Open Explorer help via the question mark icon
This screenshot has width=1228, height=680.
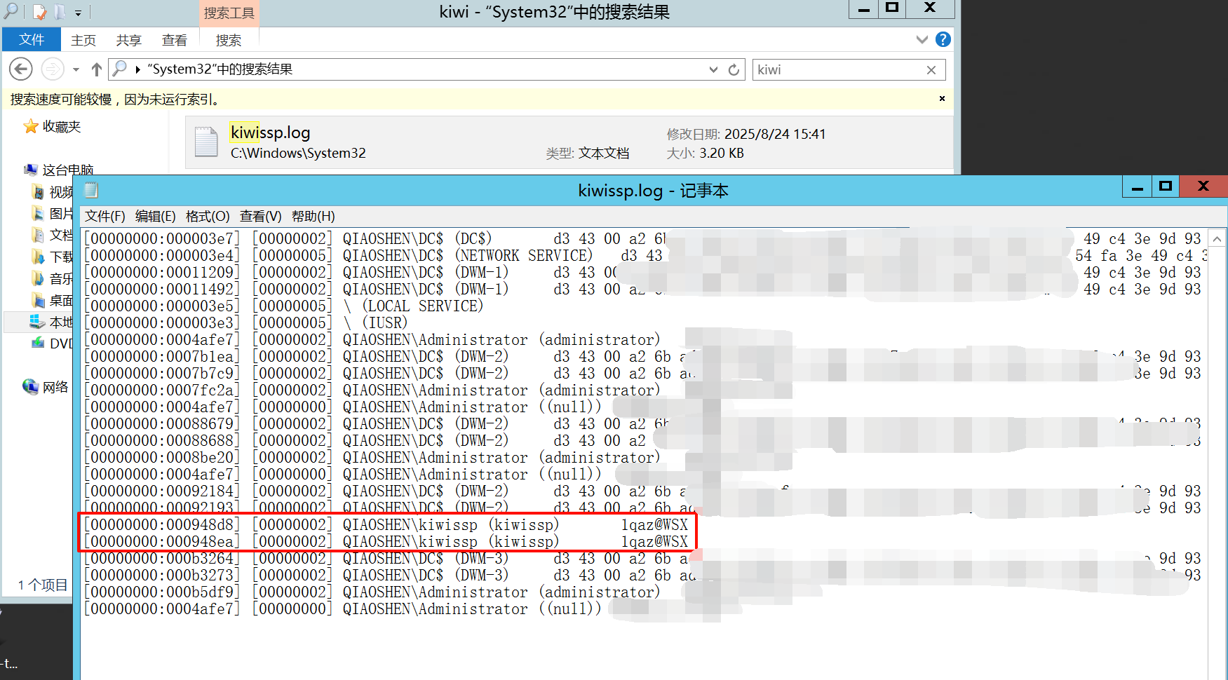[943, 40]
